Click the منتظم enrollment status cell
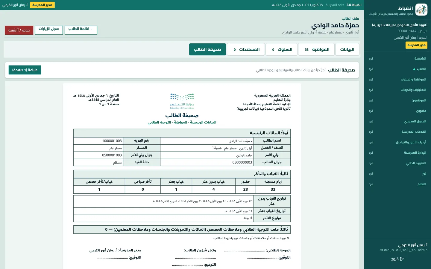431x269 pixels. coord(98,162)
